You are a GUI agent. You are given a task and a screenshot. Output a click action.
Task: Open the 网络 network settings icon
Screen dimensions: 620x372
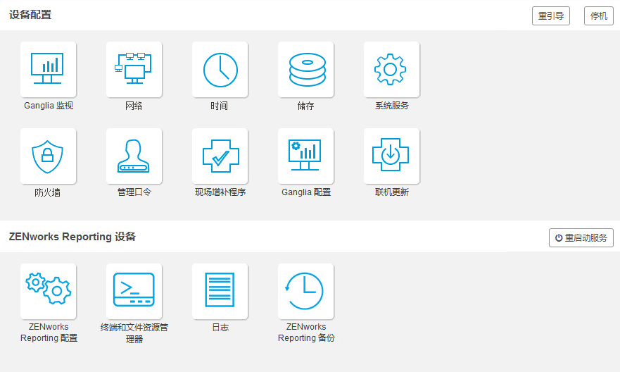pyautogui.click(x=134, y=69)
